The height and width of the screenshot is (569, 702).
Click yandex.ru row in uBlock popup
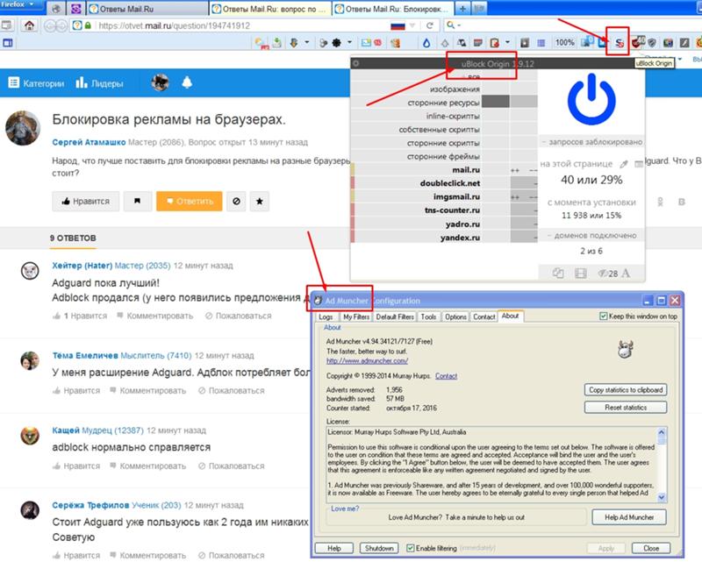point(444,237)
